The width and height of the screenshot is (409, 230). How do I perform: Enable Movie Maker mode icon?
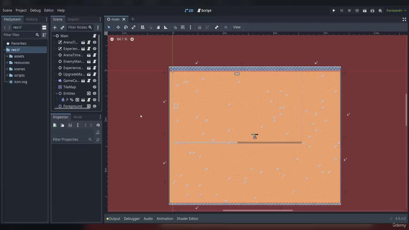point(380,11)
